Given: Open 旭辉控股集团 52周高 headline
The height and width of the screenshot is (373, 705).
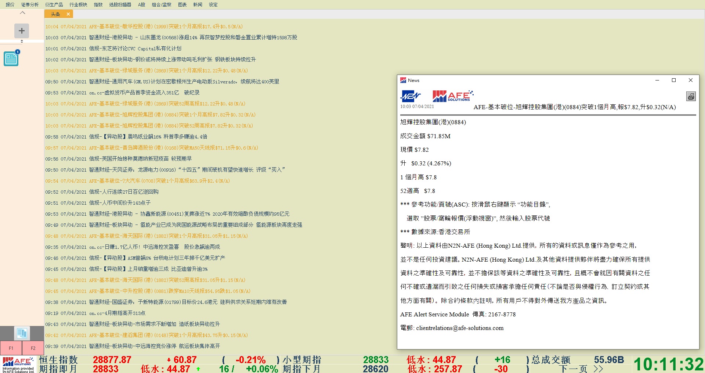Looking at the screenshot, I should click(x=149, y=126).
